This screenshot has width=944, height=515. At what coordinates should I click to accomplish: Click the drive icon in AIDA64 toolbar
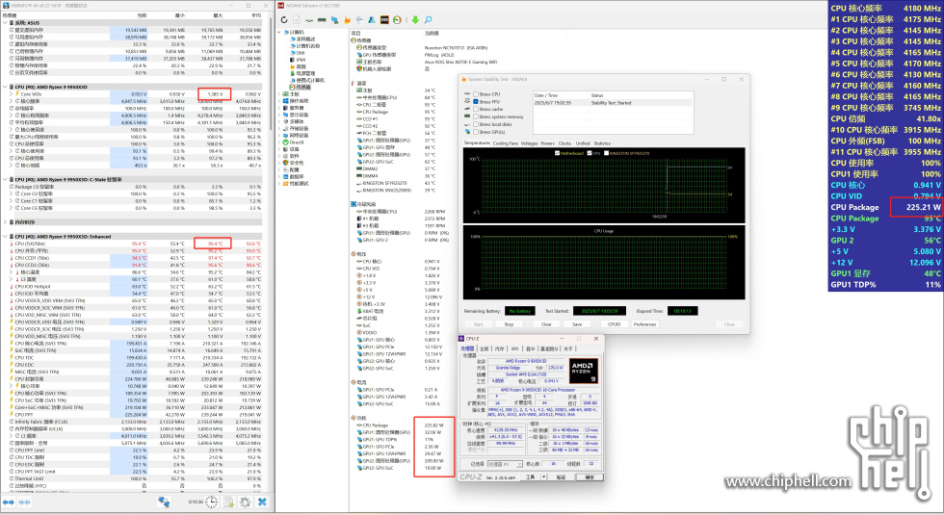[309, 20]
